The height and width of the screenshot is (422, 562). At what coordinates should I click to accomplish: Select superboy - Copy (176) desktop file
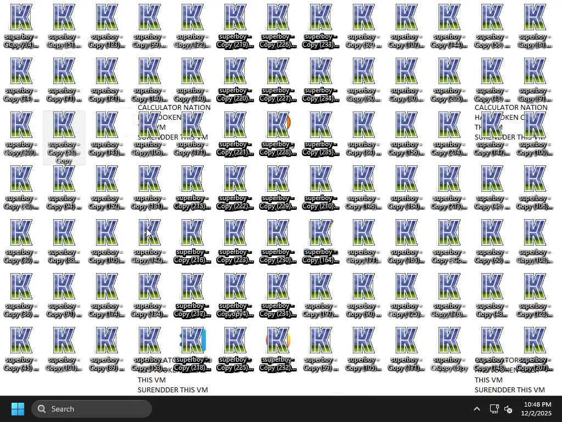click(449, 295)
